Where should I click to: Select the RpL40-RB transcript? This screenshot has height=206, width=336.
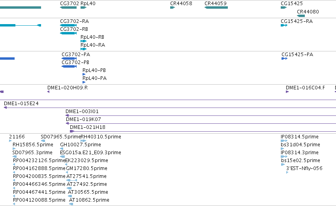tap(84, 41)
